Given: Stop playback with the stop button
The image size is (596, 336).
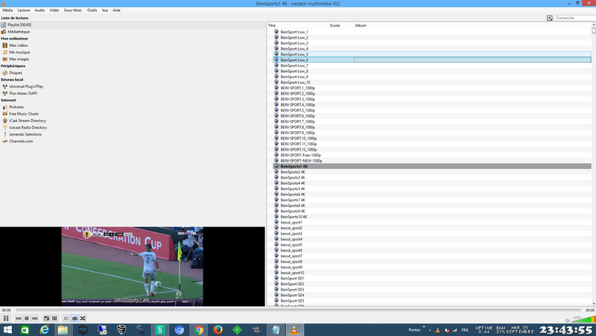Looking at the screenshot, I should pos(27,318).
